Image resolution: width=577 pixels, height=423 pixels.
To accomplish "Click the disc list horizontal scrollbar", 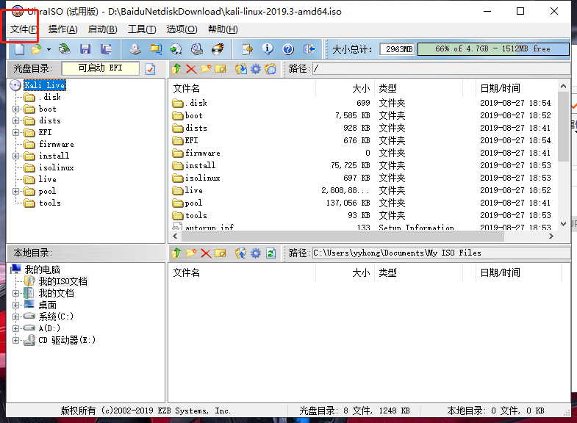I will coord(343,236).
